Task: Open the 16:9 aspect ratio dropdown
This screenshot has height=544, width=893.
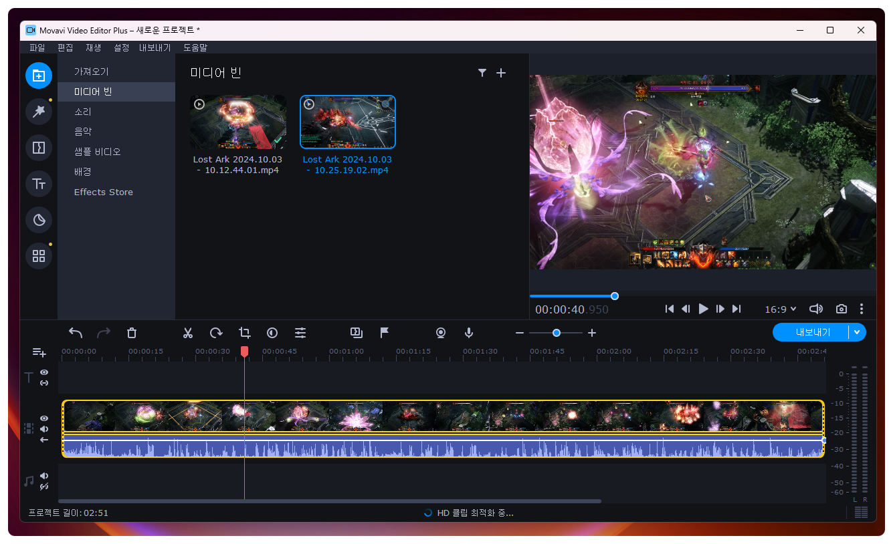Action: pos(781,309)
